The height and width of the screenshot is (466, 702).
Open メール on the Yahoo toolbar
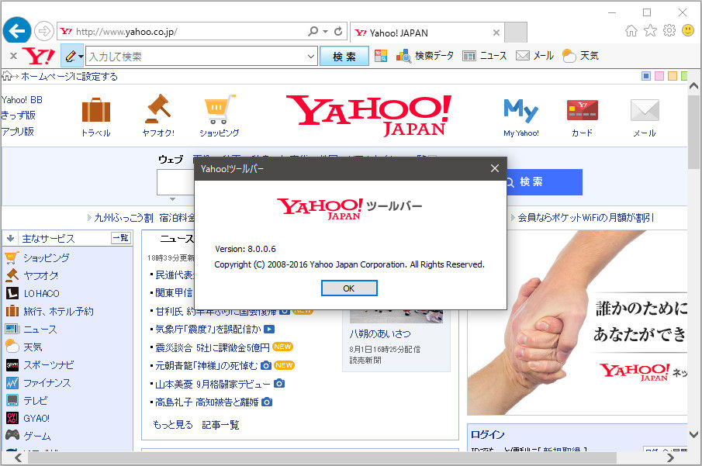click(534, 56)
